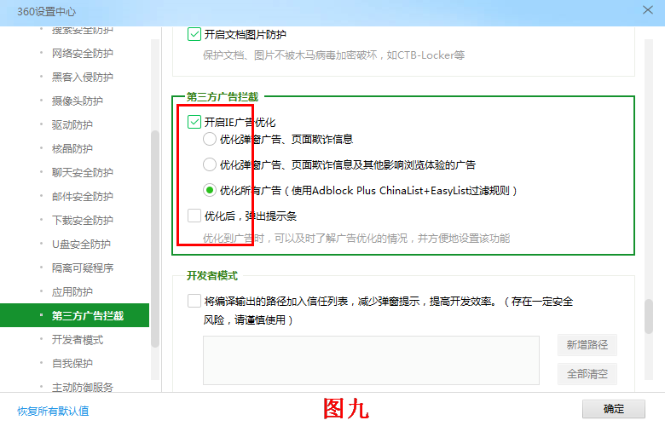Click the main panel scrollbar thumb
The width and height of the screenshot is (665, 426).
coord(649,317)
